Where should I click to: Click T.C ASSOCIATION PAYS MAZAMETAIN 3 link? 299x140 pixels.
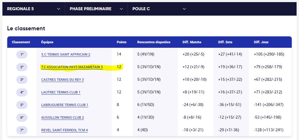click(72, 67)
